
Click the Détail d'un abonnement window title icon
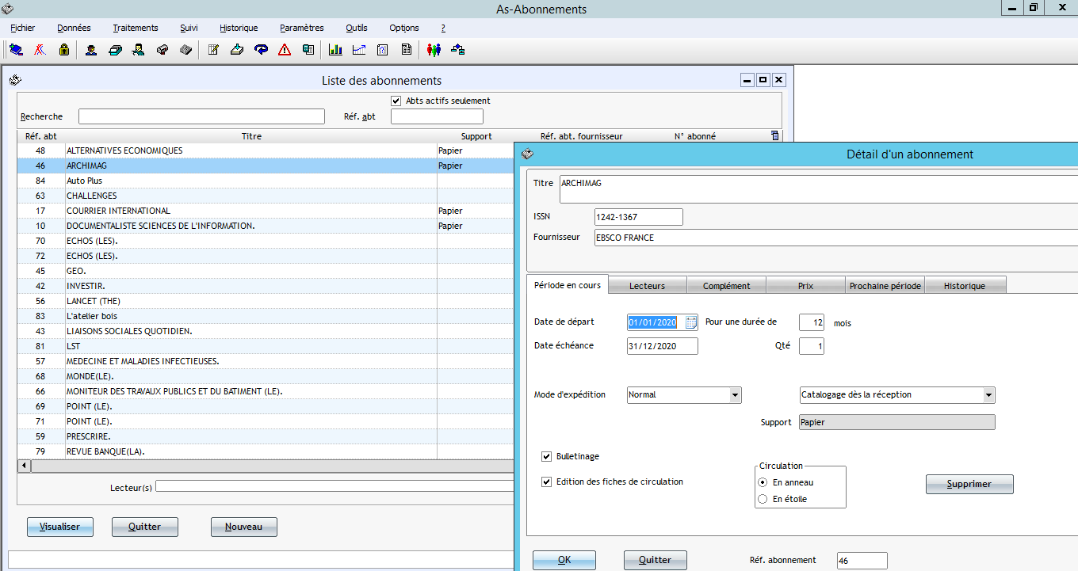coord(527,154)
